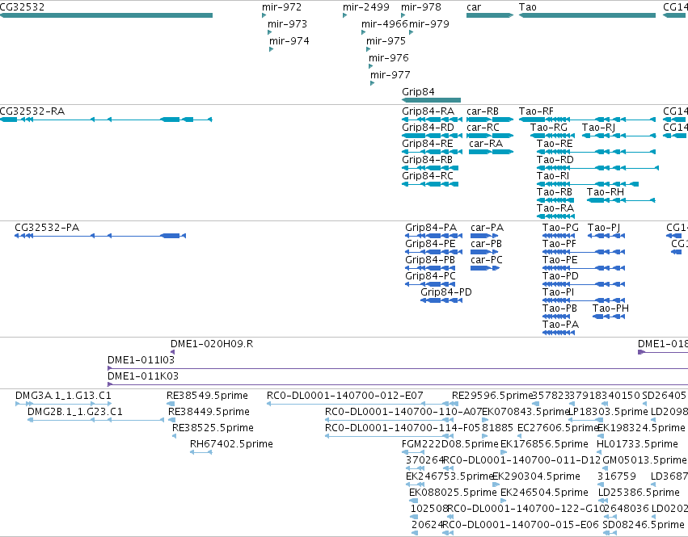688x537 pixels.
Task: Click the DMG2B.1_1.G23.C1 EST label
Action: 75,412
